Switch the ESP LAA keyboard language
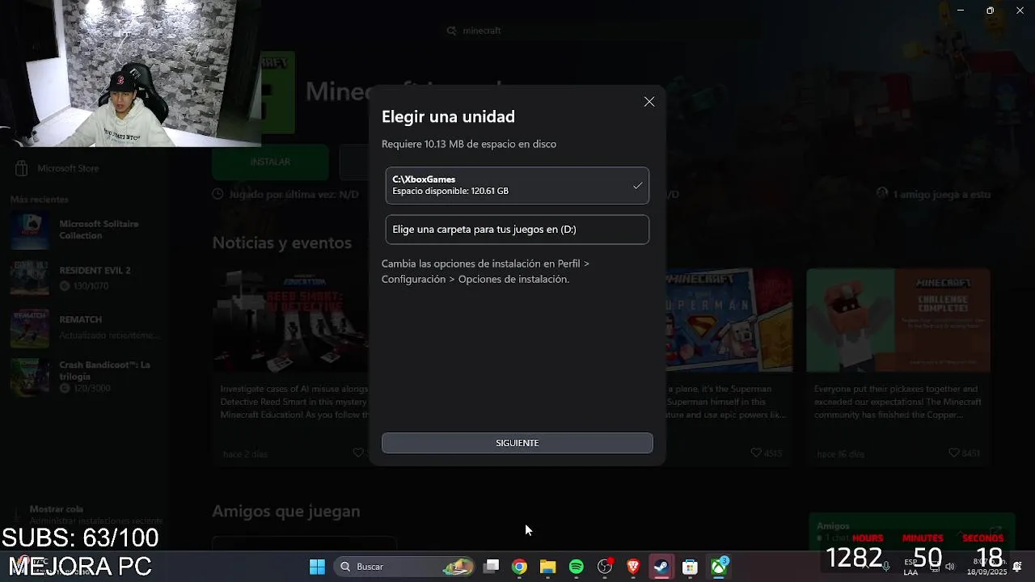This screenshot has height=582, width=1035. point(910,567)
